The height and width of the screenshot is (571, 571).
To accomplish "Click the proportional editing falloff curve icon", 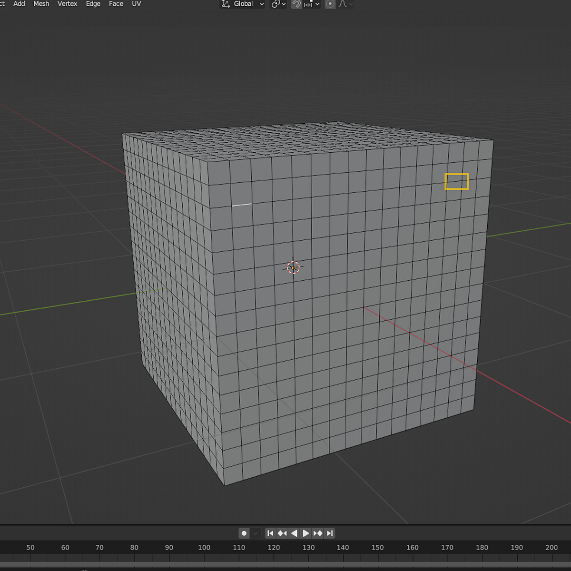I will tap(341, 4).
